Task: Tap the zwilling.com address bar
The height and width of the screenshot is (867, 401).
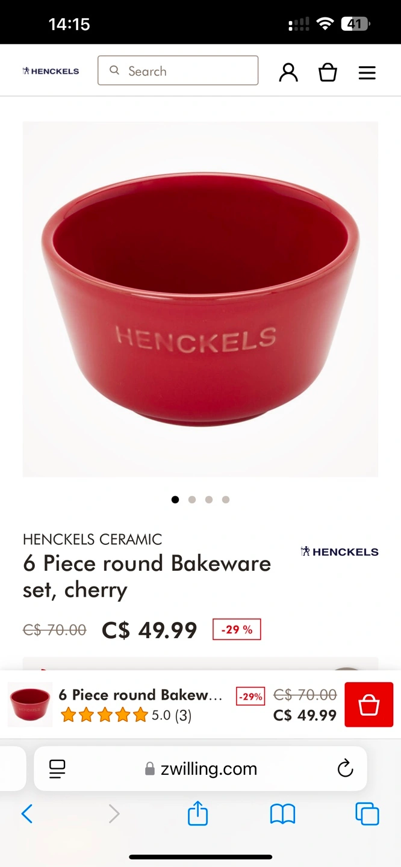Action: (x=200, y=769)
